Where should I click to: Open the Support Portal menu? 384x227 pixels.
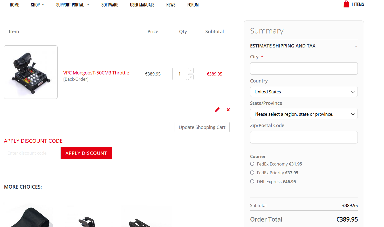pos(73,5)
